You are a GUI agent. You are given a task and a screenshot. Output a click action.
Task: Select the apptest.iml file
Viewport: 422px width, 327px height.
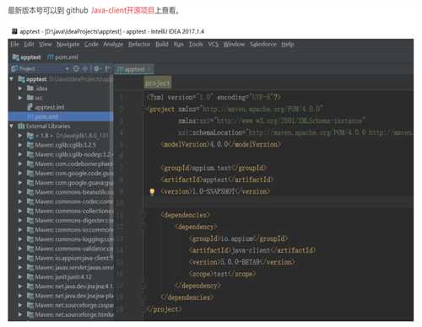(x=46, y=107)
